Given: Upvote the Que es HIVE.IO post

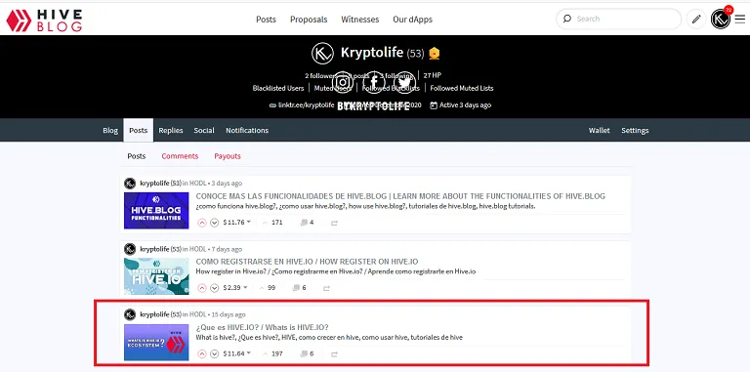Looking at the screenshot, I should tap(202, 353).
